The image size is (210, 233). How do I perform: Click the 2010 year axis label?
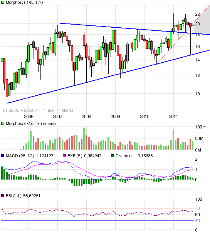pyautogui.click(x=144, y=116)
